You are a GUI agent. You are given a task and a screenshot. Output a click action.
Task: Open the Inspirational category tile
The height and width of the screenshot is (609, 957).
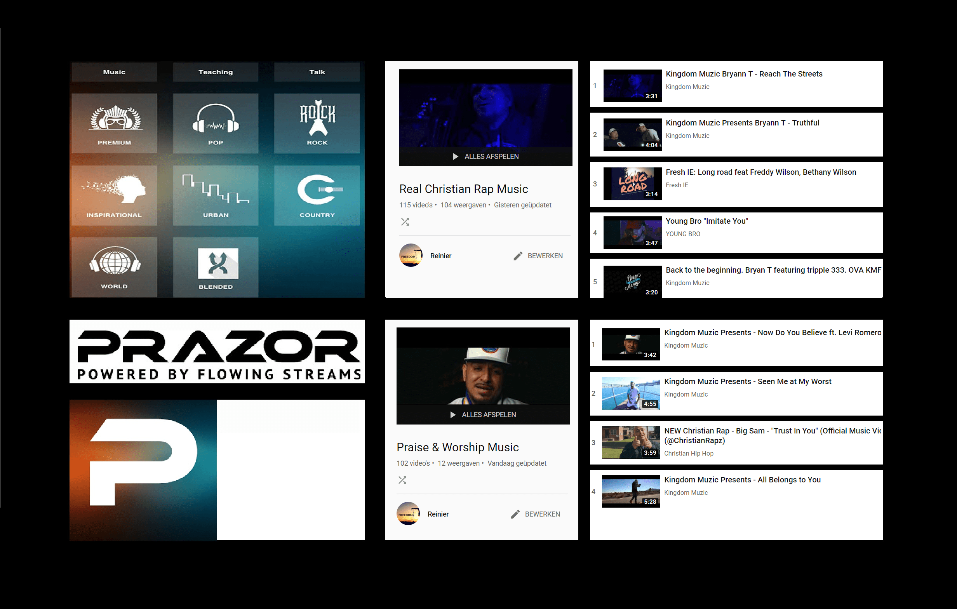click(x=115, y=196)
